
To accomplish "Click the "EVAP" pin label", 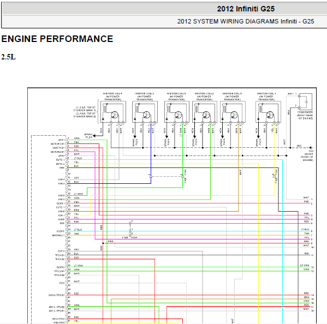I will point(62,219).
